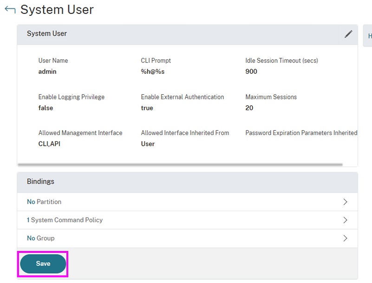Click the pencil edit icon in System User header
This screenshot has width=372, height=283.
(348, 34)
